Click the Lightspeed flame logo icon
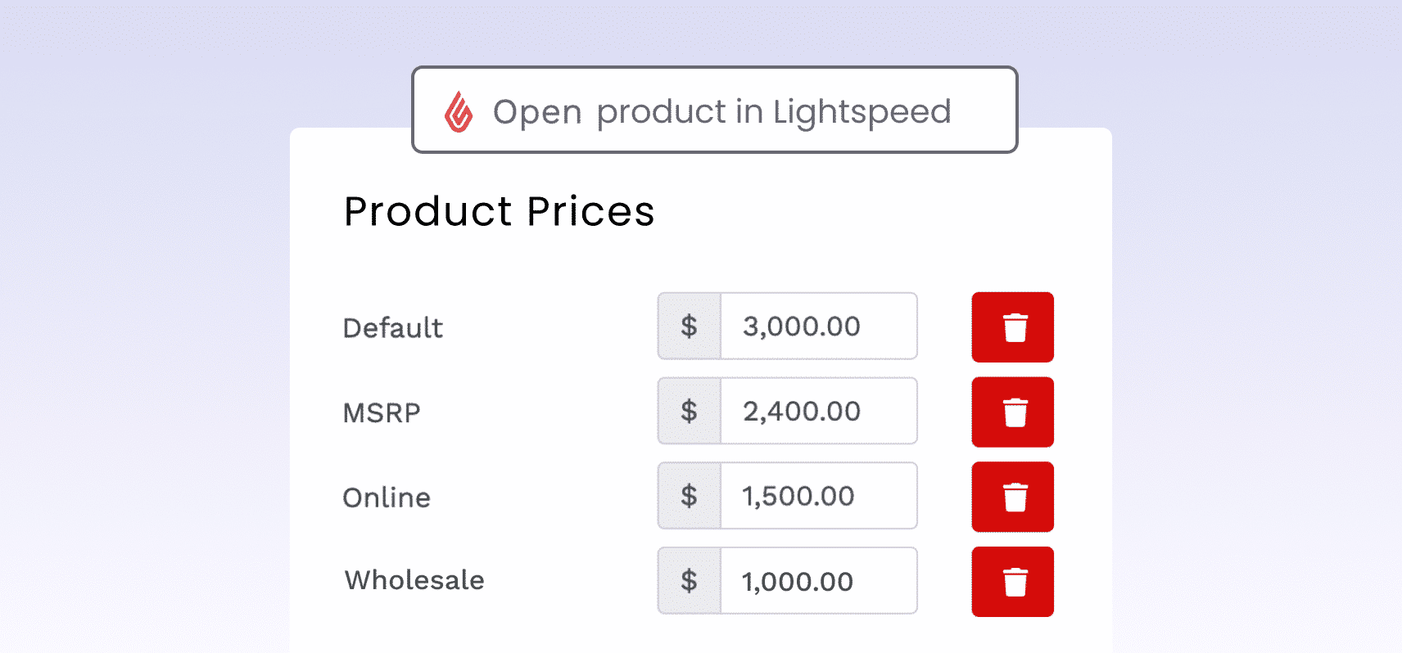 [x=459, y=111]
